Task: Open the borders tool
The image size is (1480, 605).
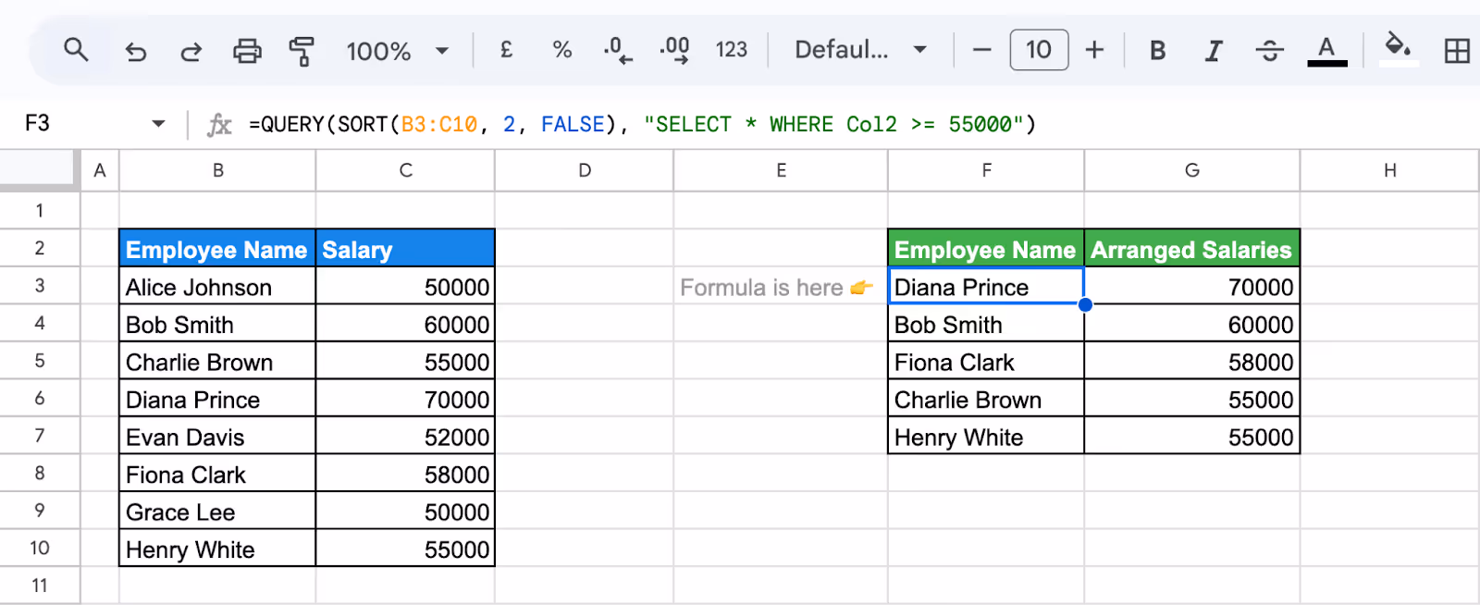Action: point(1457,51)
